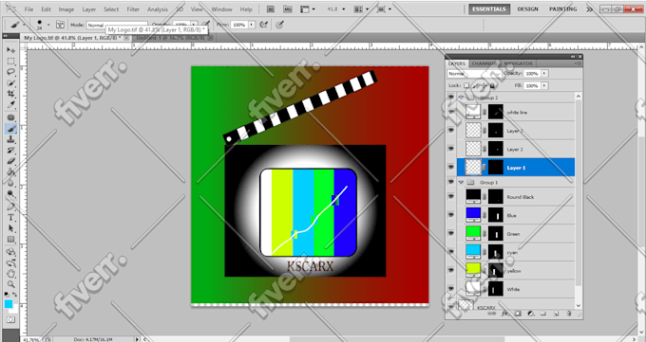Select the Crop tool
This screenshot has width=646, height=342.
10,95
